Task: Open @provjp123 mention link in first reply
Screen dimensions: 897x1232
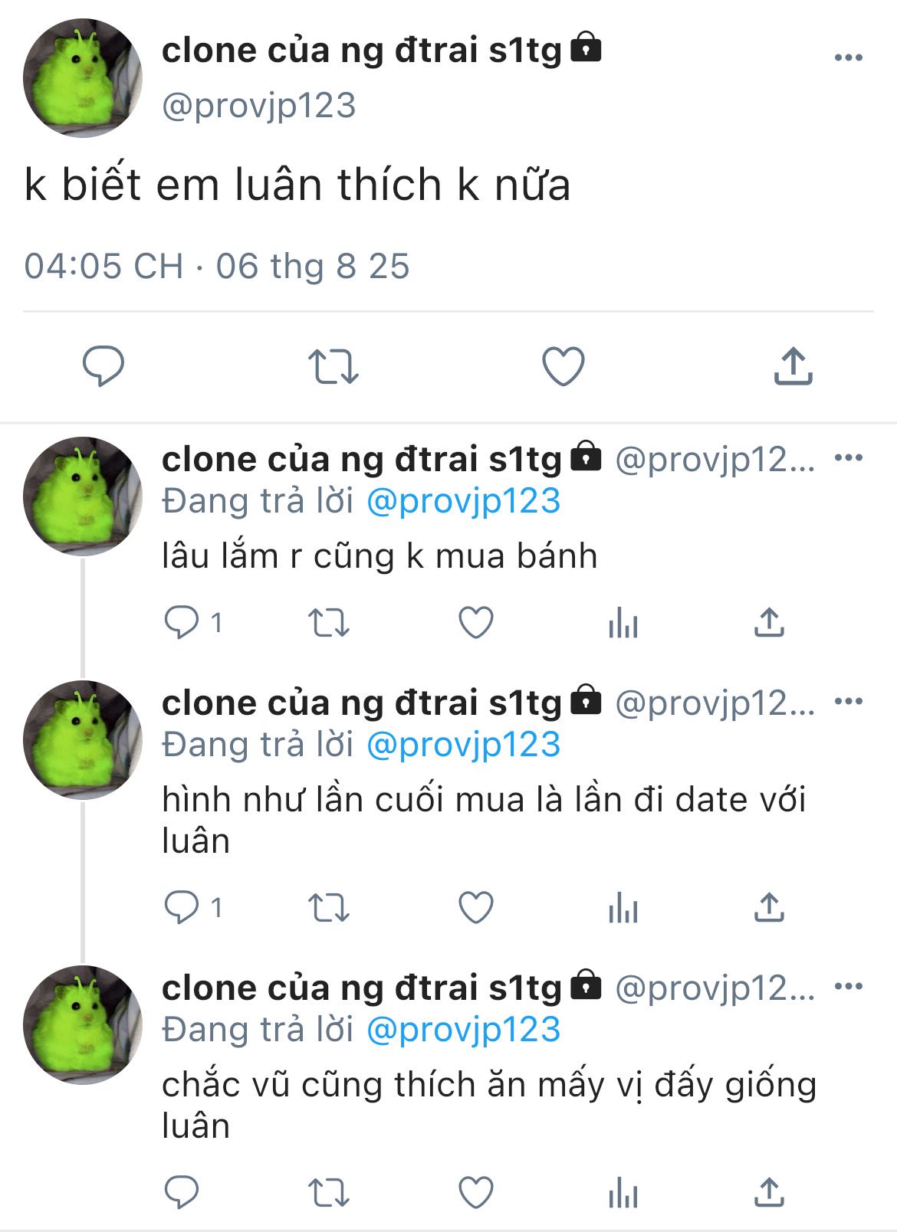Action: click(x=464, y=501)
